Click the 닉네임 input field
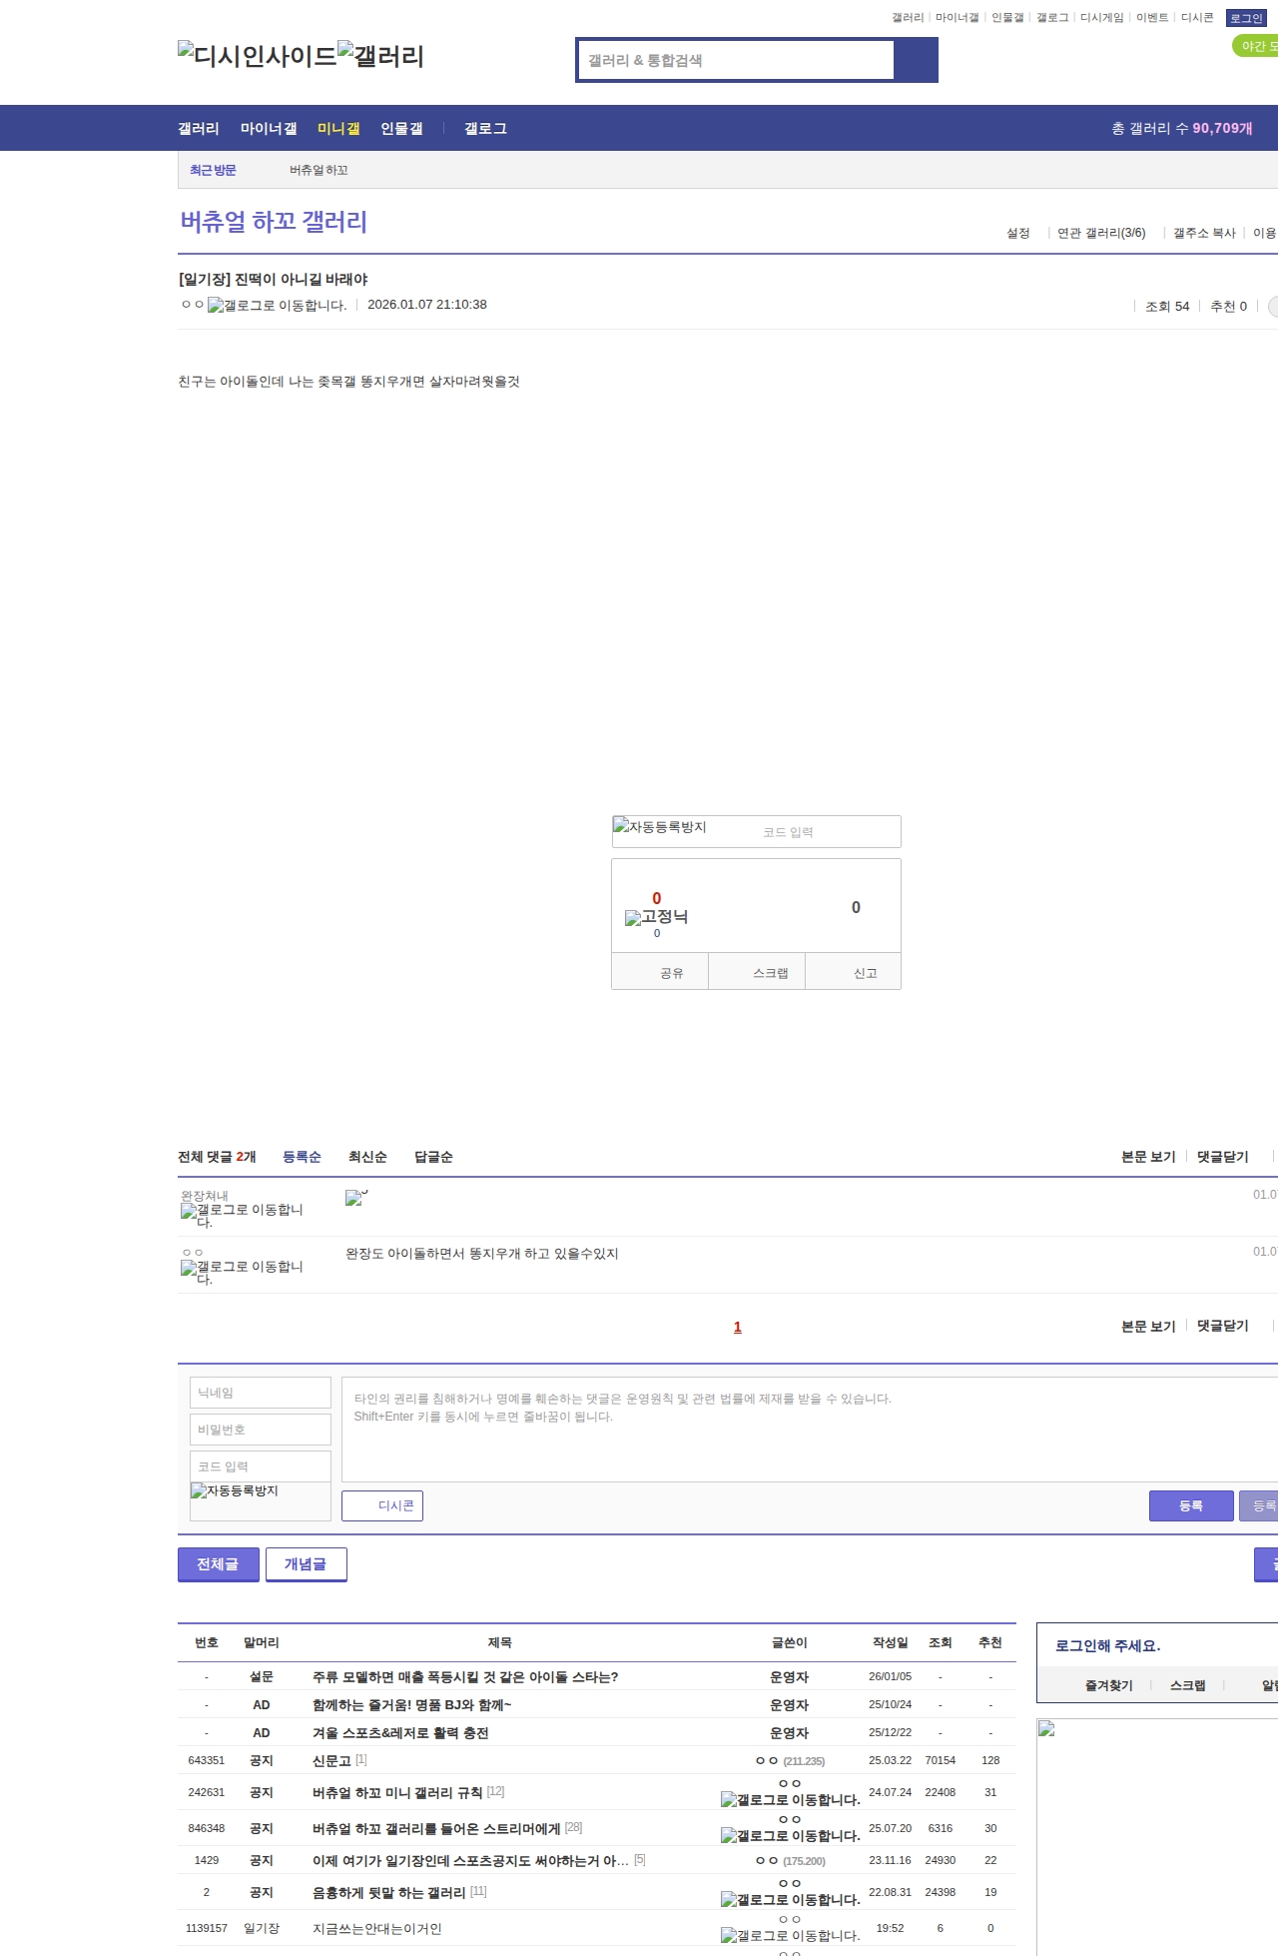The width and height of the screenshot is (1278, 1956). pyautogui.click(x=261, y=1393)
